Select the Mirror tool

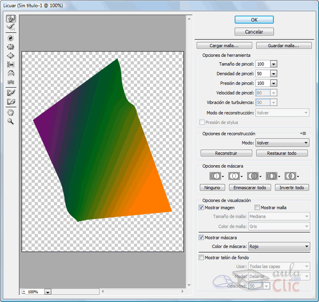click(11, 73)
